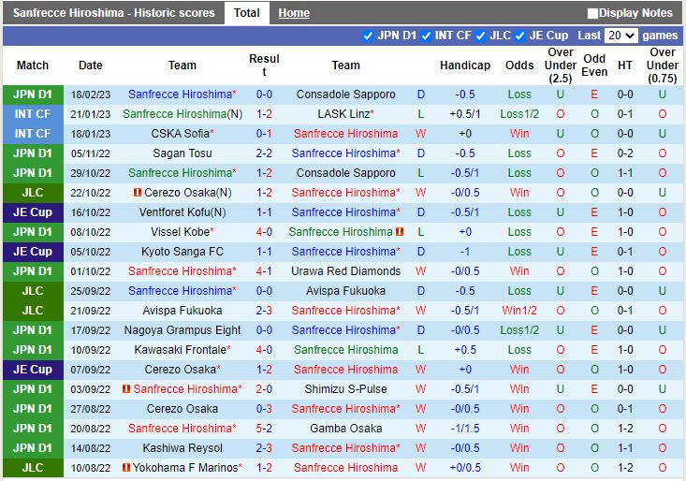Click the JE Cup label dated 05/10/22
The height and width of the screenshot is (481, 686).
point(33,252)
